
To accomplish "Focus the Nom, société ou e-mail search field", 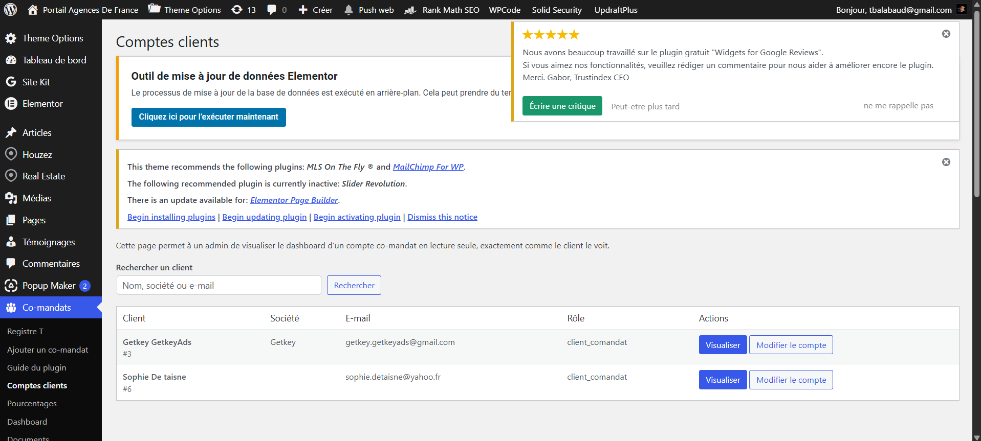I will (x=219, y=286).
